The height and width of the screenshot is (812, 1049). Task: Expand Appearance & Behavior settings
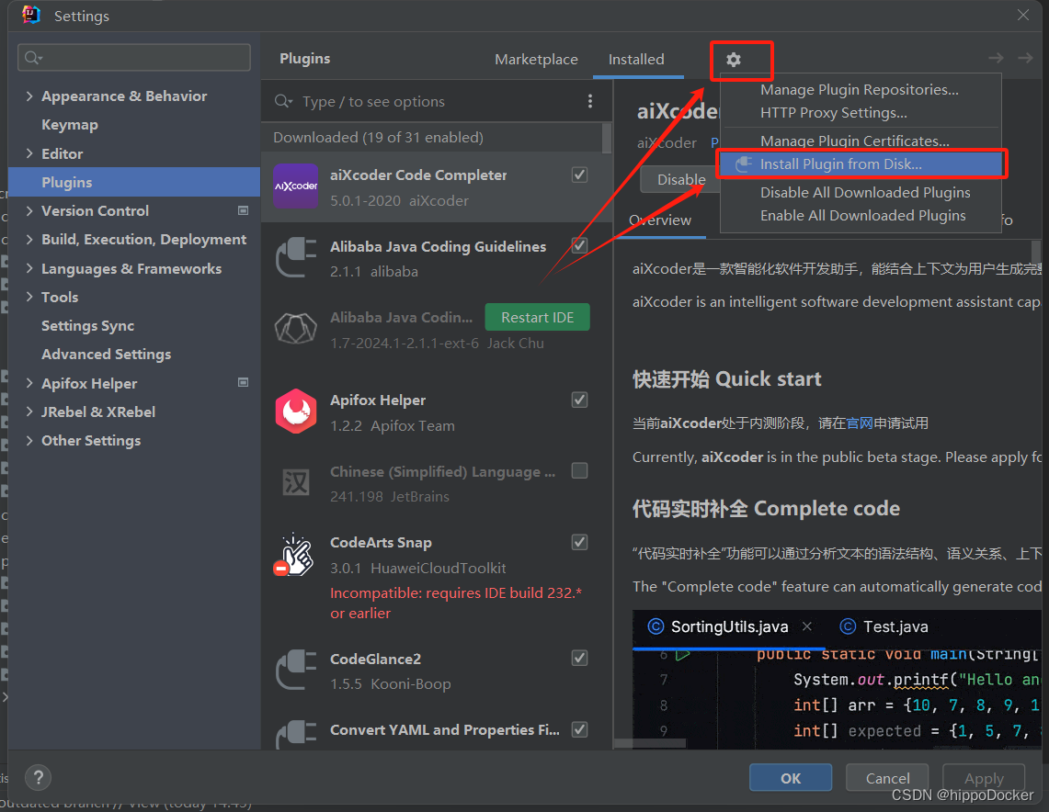[29, 96]
